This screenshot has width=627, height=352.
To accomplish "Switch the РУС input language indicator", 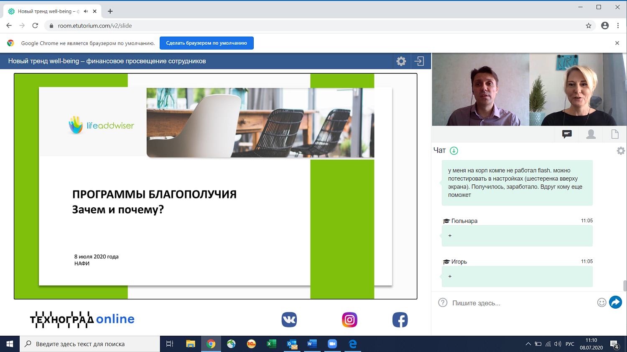I will click(x=570, y=344).
